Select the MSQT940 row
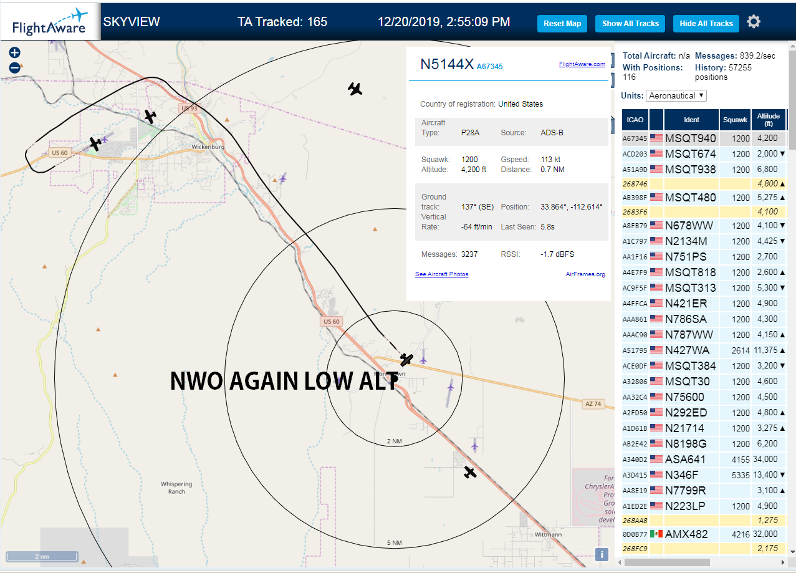 coord(704,138)
